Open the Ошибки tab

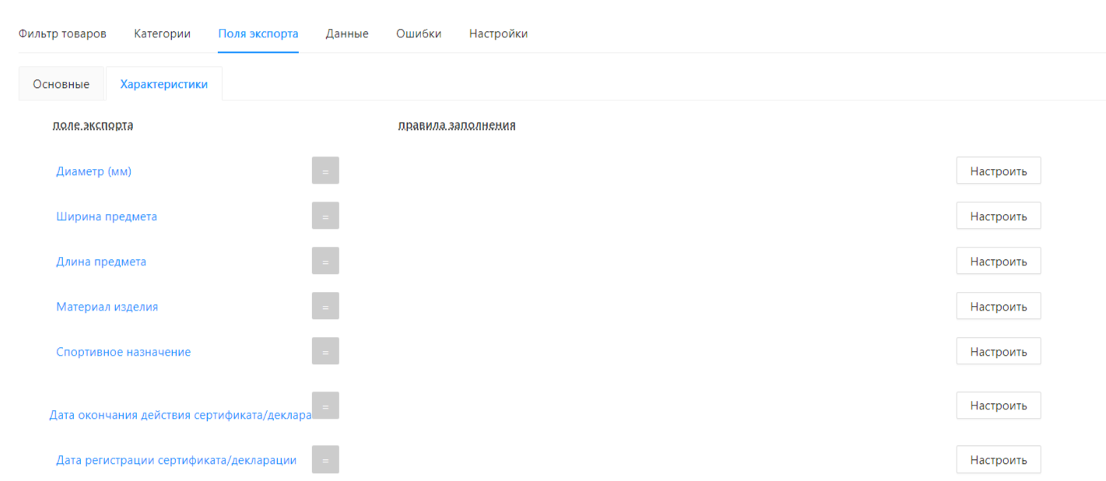(419, 33)
